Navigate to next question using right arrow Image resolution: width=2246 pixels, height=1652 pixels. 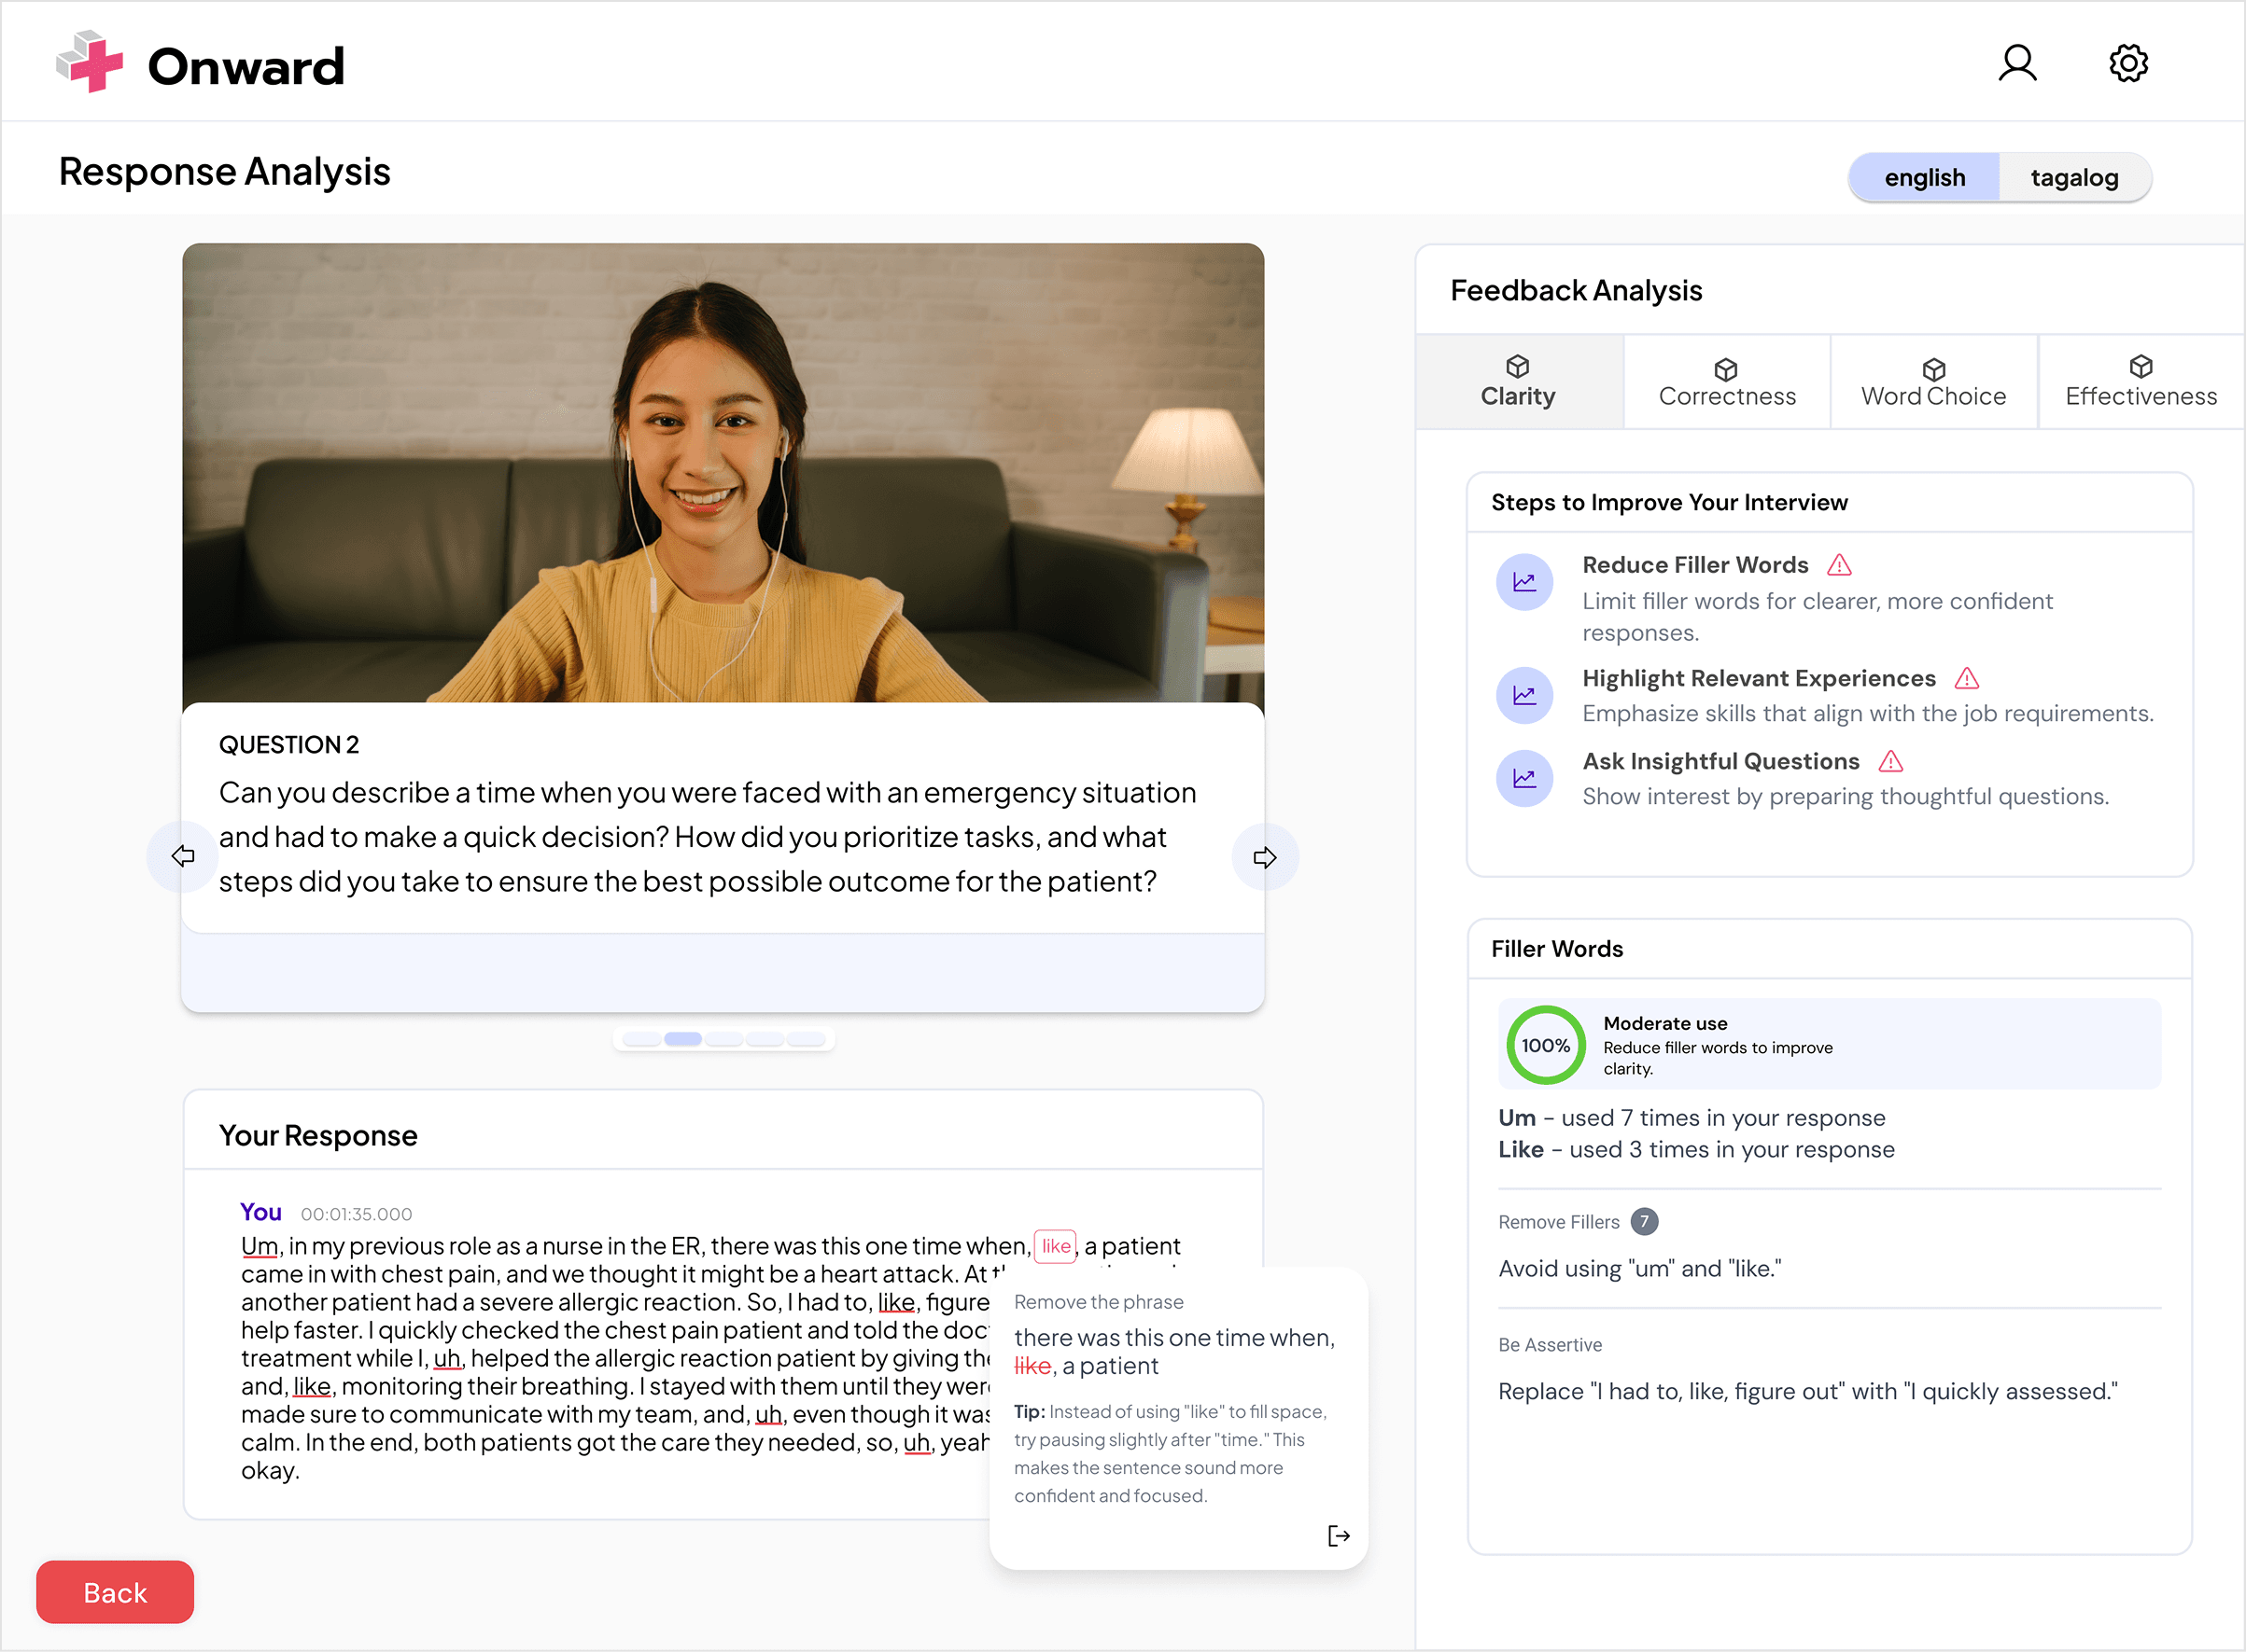coord(1264,855)
